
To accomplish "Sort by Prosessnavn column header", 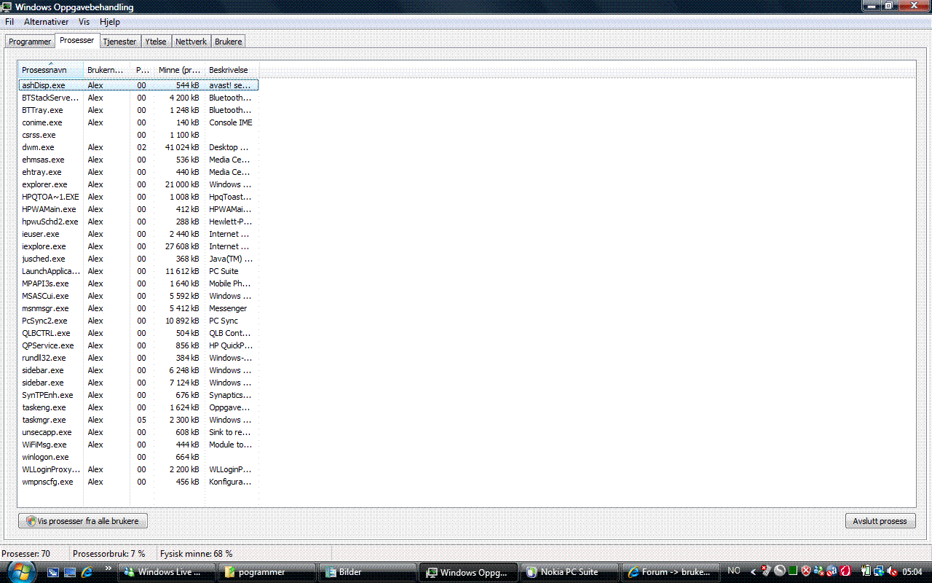I will pyautogui.click(x=51, y=70).
